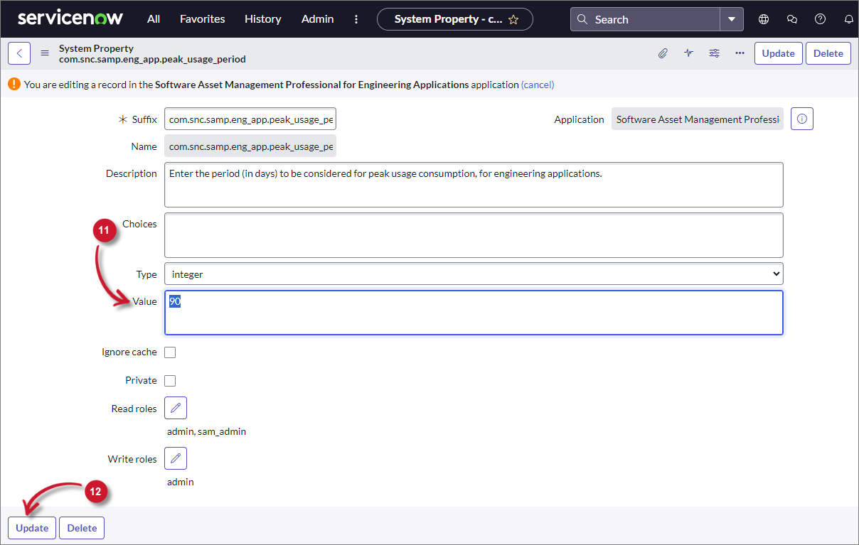Viewport: 859px width, 545px height.
Task: Open the History menu
Action: pos(263,19)
